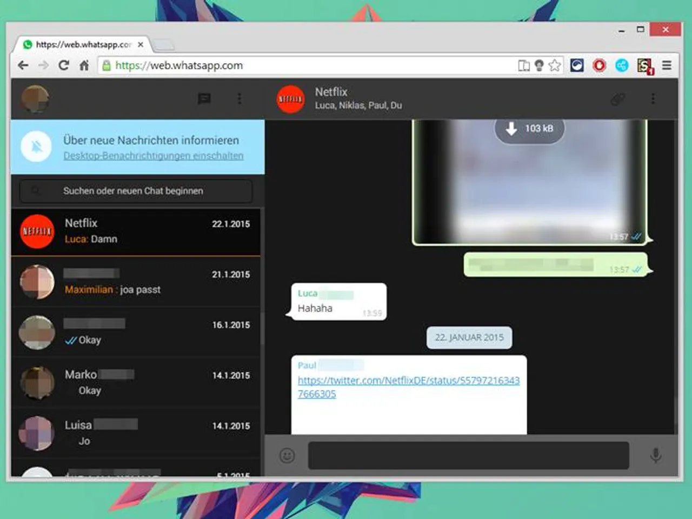Open a new browser tab
Screen dimensions: 692x519
163,45
